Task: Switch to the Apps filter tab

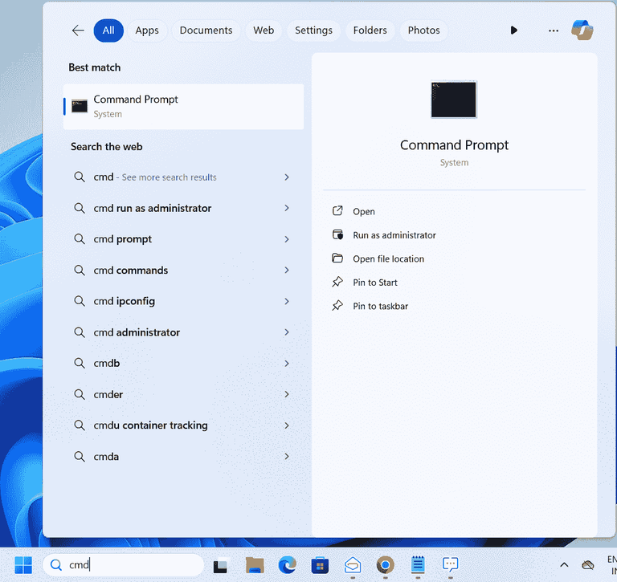Action: click(x=147, y=31)
